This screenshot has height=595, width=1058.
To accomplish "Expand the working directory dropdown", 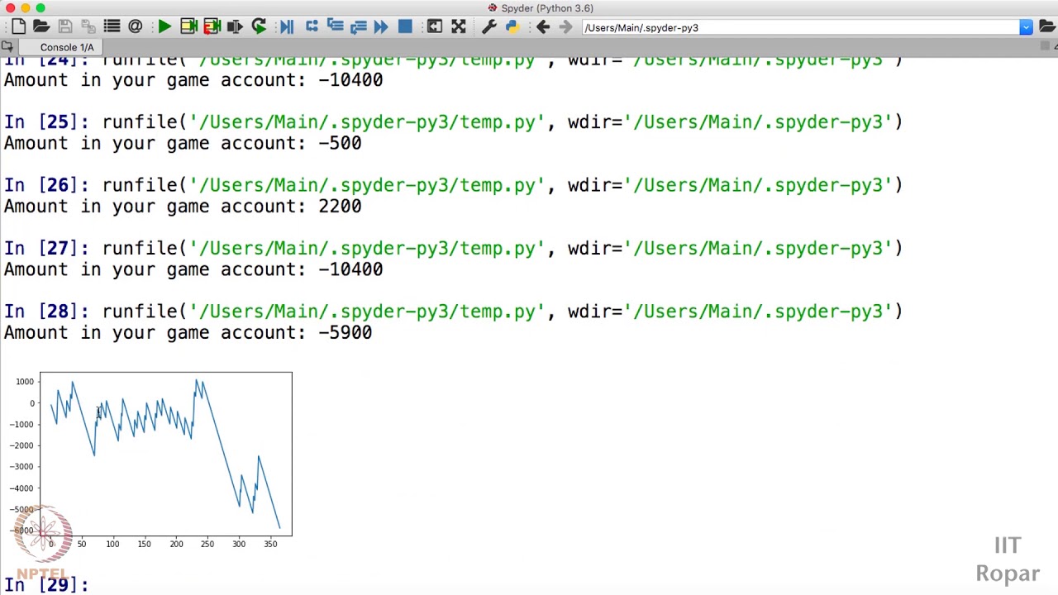I will point(1026,27).
